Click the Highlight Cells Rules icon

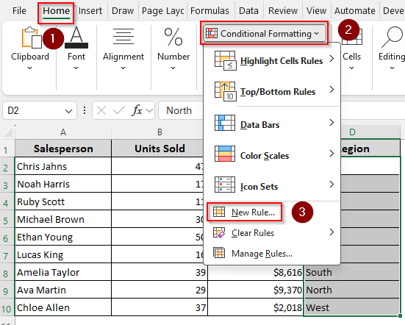click(225, 61)
